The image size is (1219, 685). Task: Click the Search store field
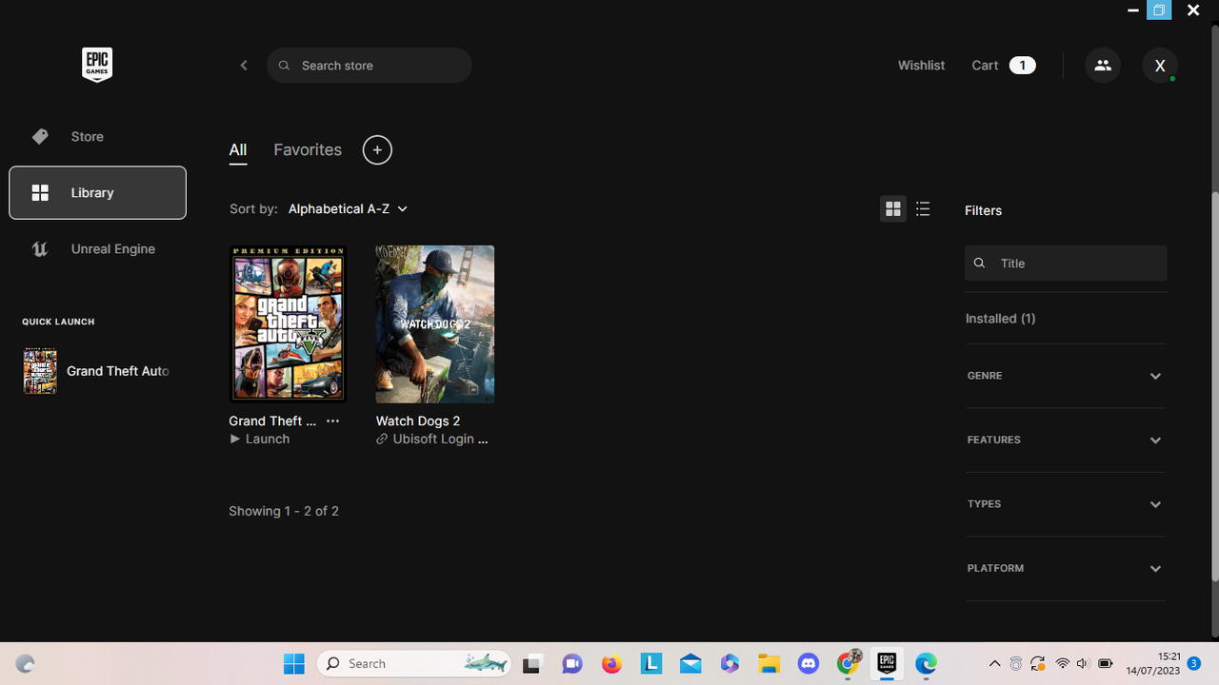pyautogui.click(x=370, y=66)
